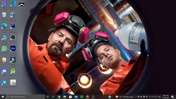Launch the Discord desktop icon
The image size is (176, 99).
tap(4, 72)
